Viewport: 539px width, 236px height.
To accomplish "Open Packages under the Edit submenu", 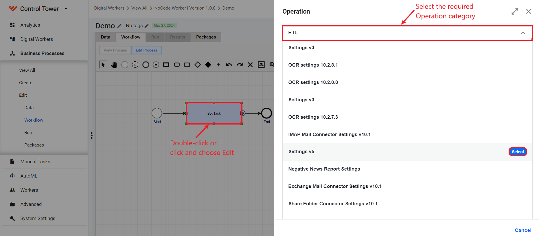I will click(x=34, y=145).
